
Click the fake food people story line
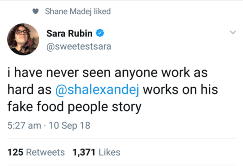(x=74, y=107)
